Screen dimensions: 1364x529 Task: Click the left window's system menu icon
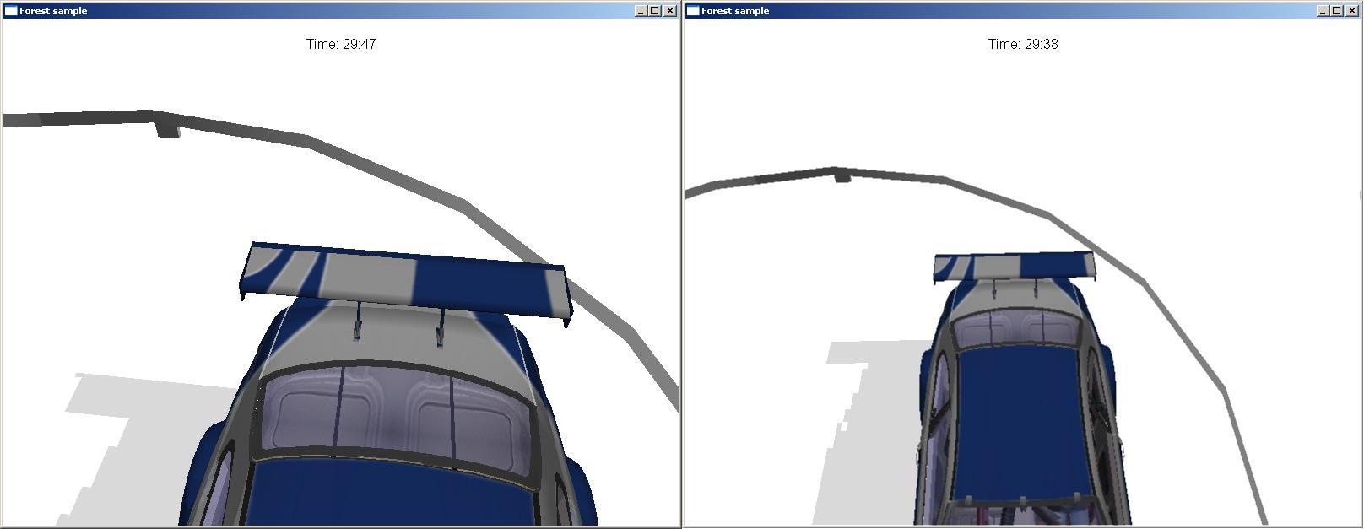tap(11, 11)
